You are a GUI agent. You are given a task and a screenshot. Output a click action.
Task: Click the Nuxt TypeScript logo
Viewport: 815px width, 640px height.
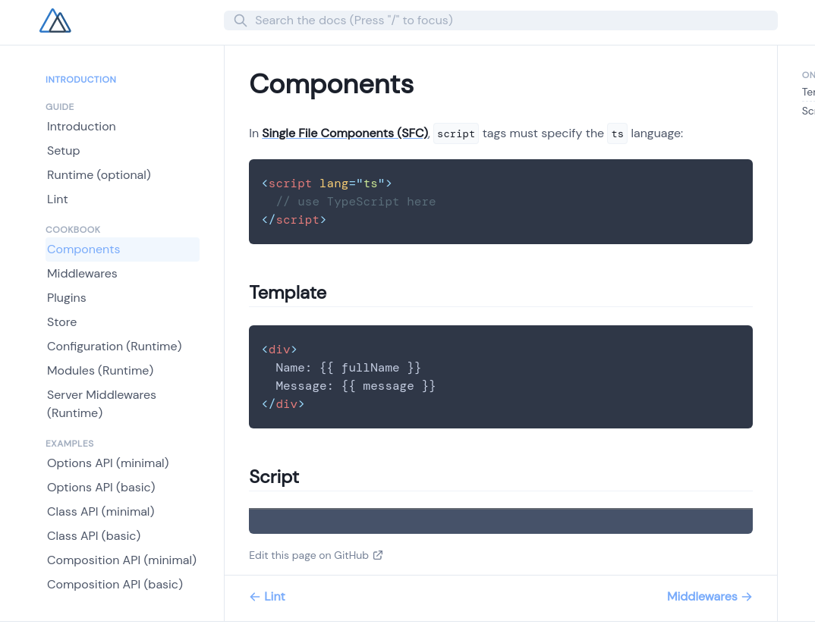click(55, 20)
